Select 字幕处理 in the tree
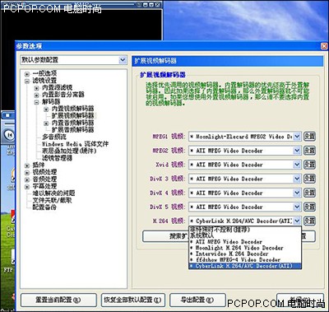This screenshot has width=329, height=312. 44,187
